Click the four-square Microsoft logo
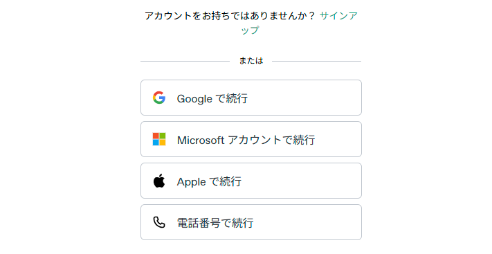Viewport: 492px width, 254px height. (x=159, y=139)
